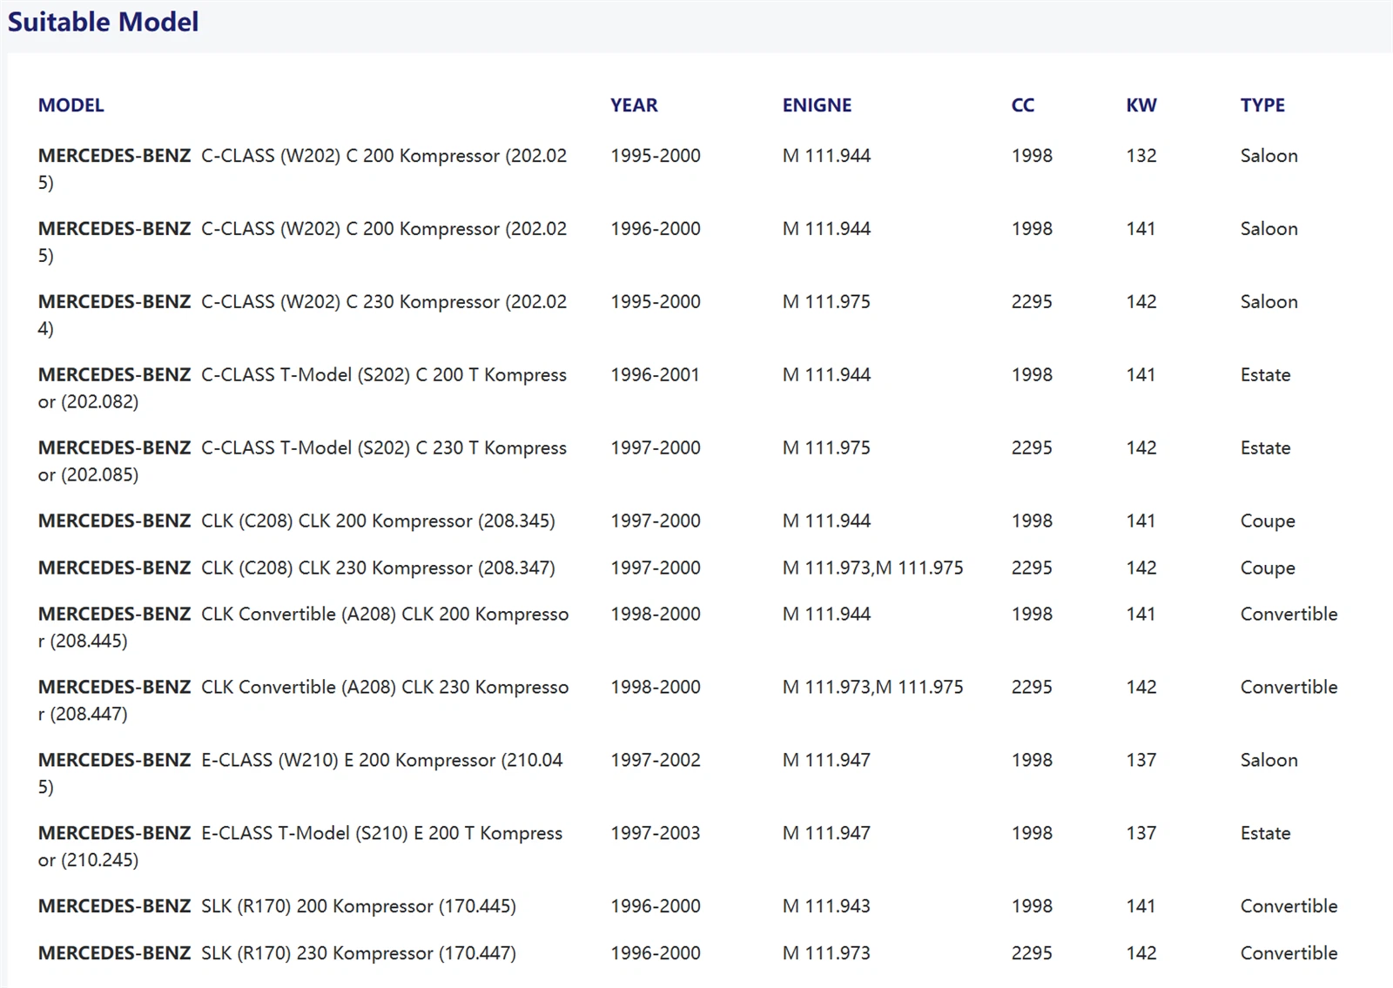Click Coupe type in CLK 200 row

pos(1268,521)
